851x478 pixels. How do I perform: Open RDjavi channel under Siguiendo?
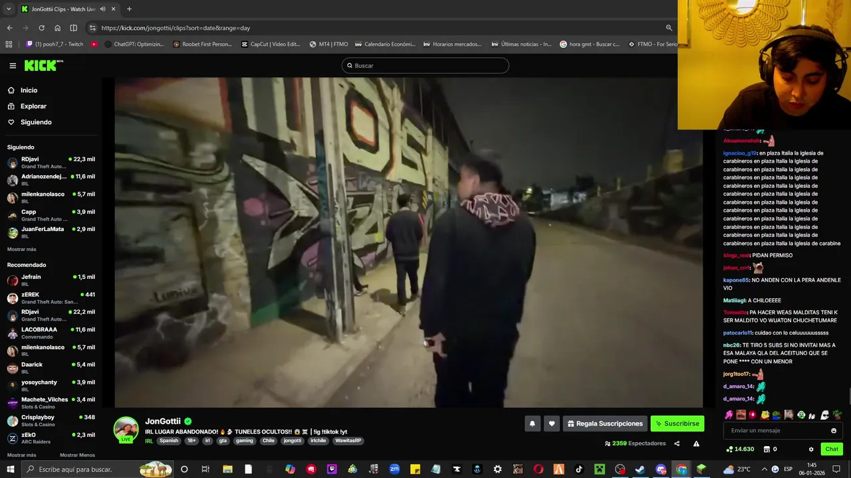tap(52, 163)
